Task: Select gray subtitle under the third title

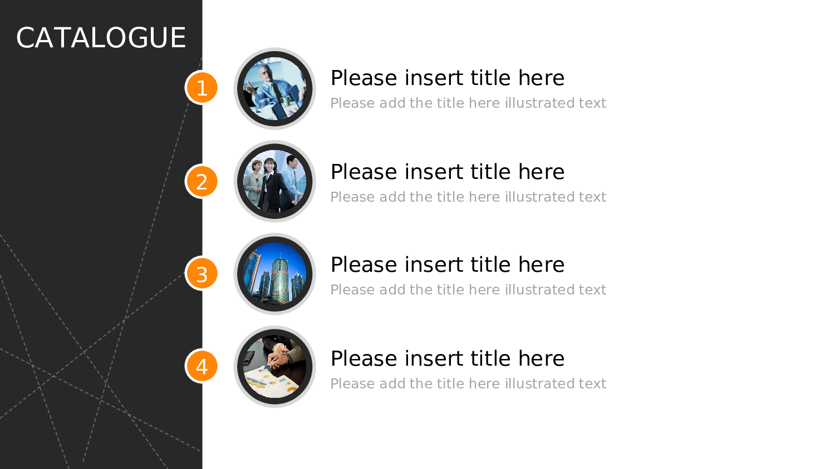Action: pyautogui.click(x=468, y=290)
